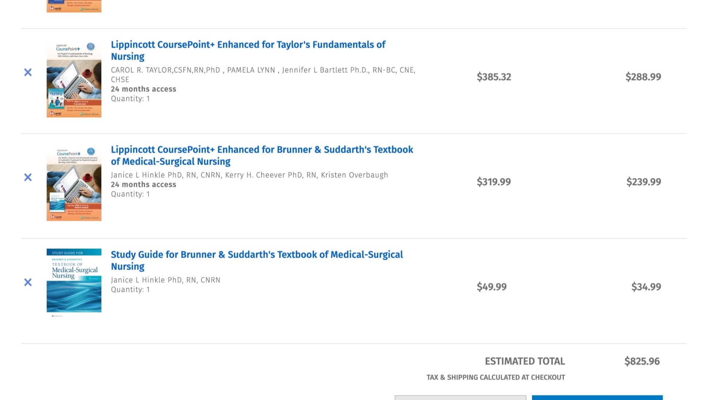Click the partially visible cover at top
This screenshot has height=400, width=708.
[x=74, y=6]
